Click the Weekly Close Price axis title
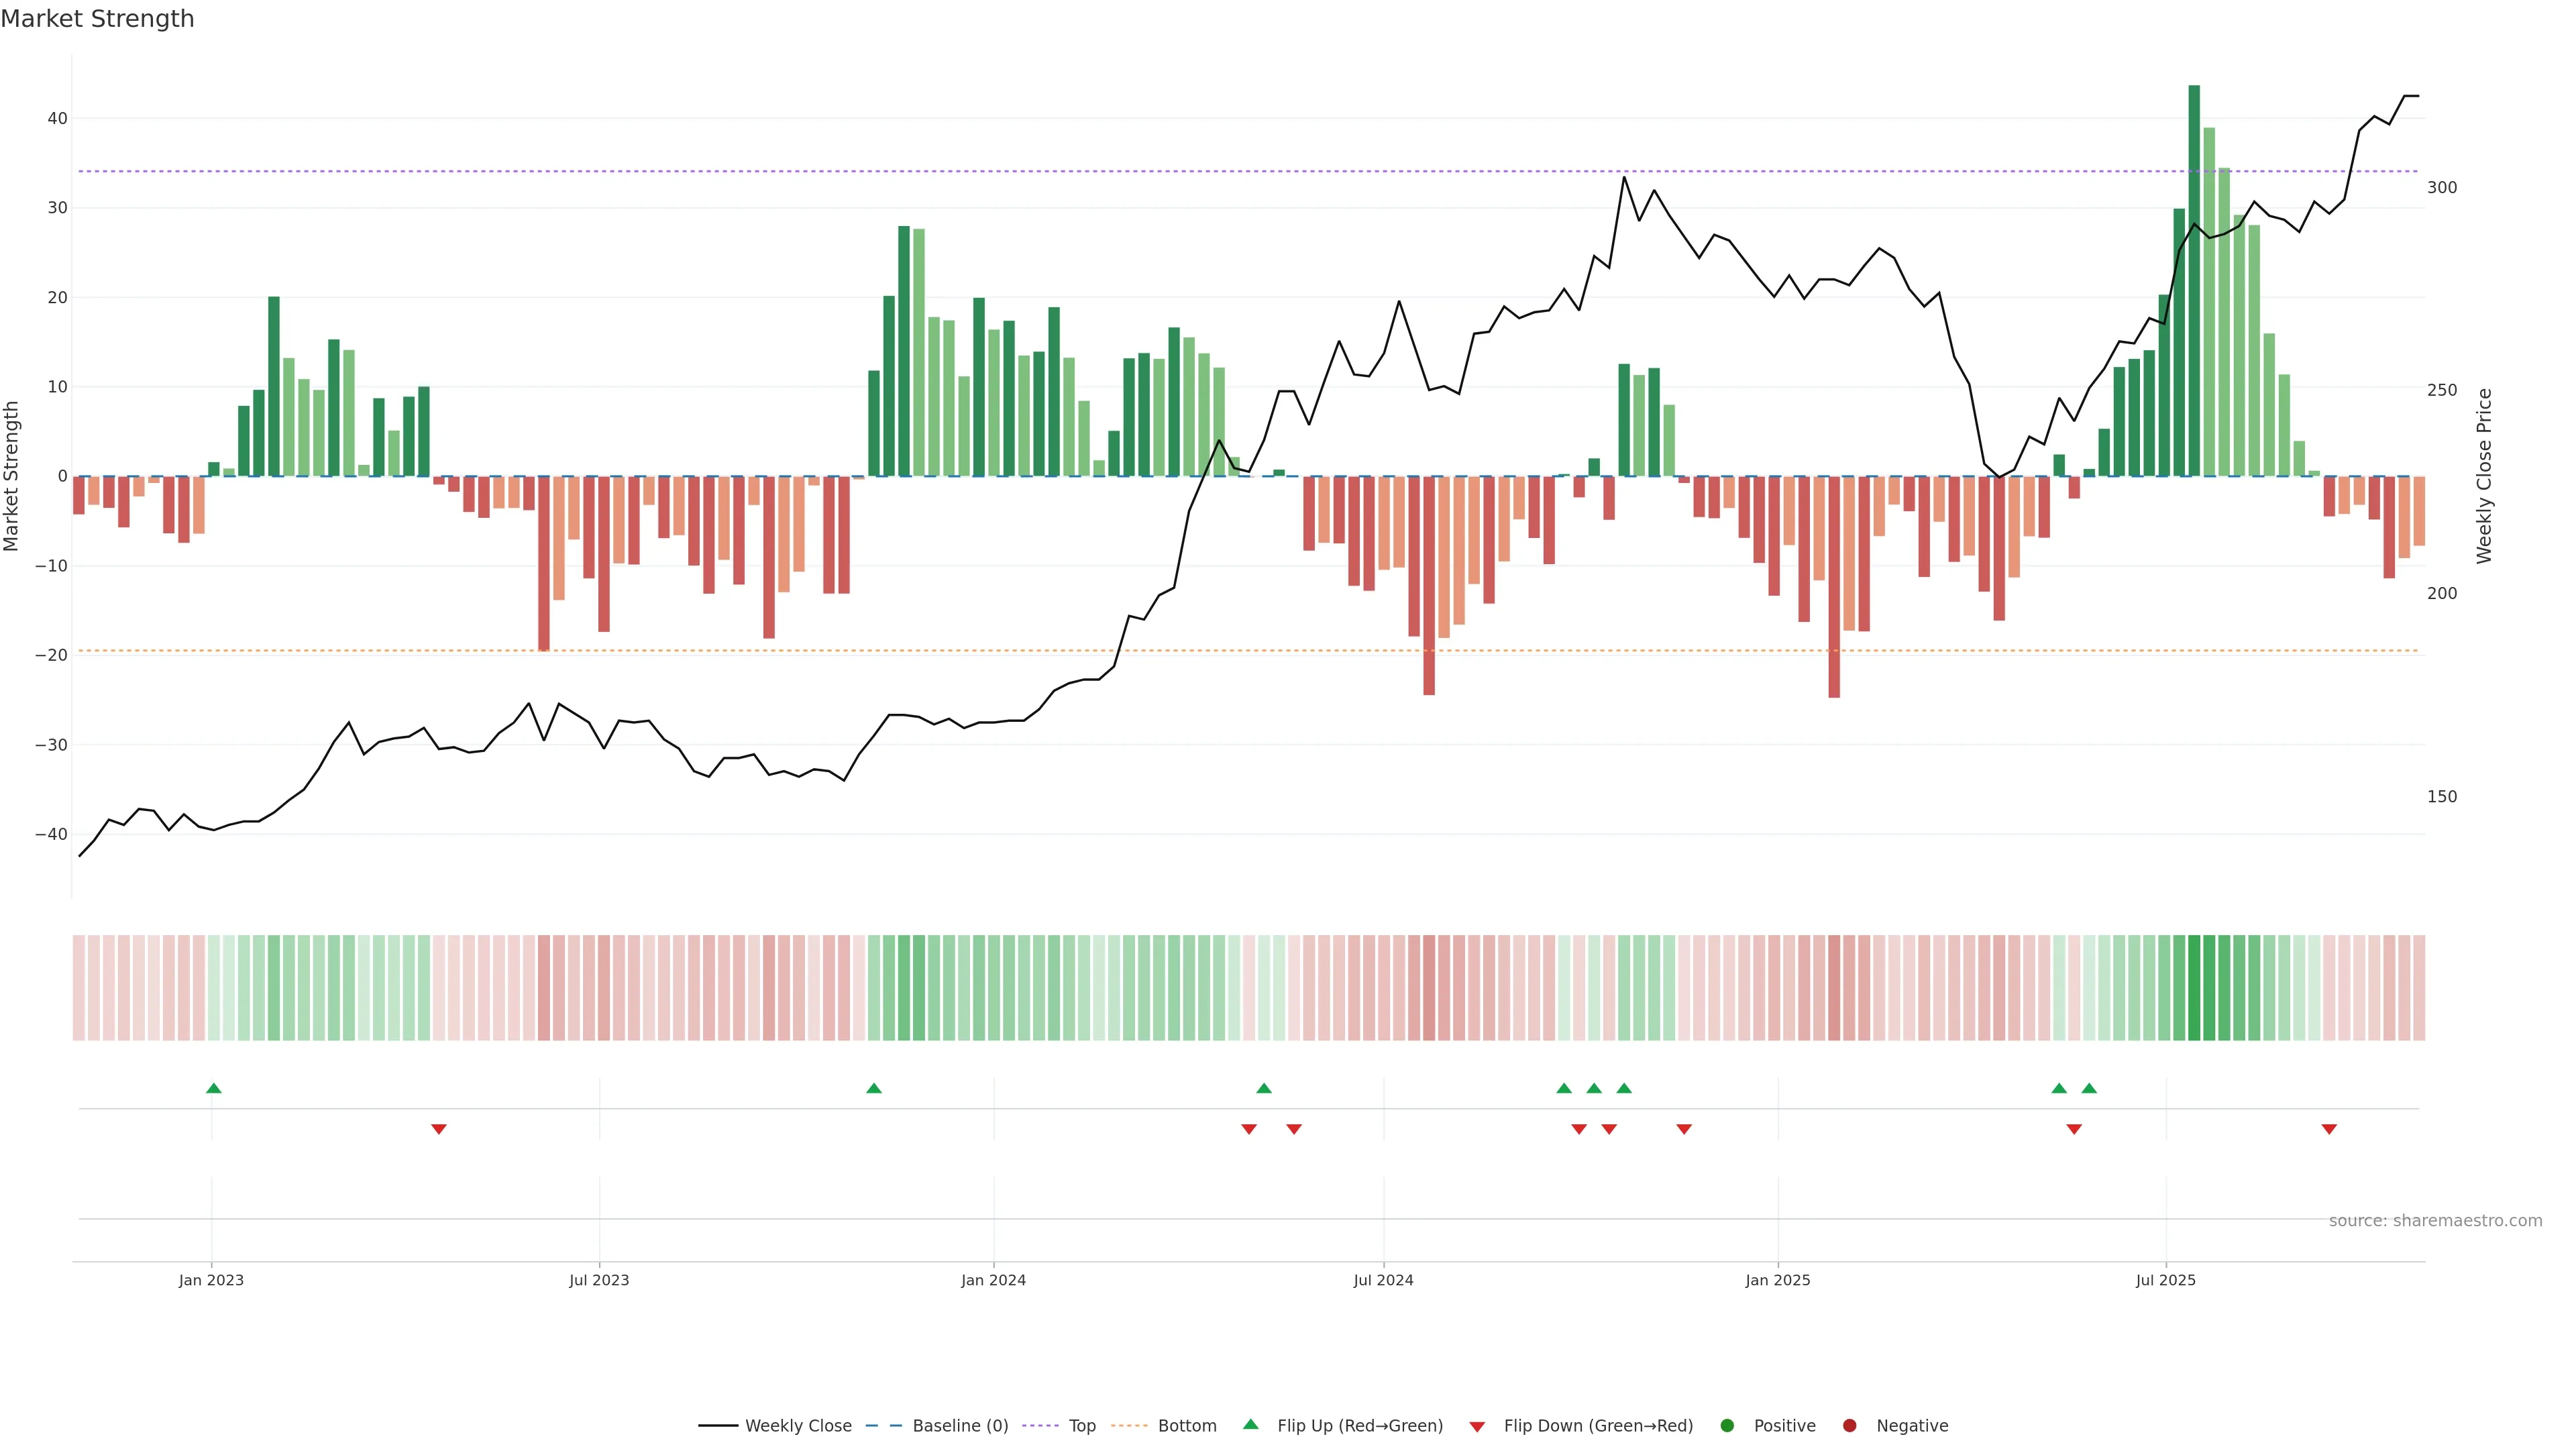The height and width of the screenshot is (1449, 2576). click(x=2484, y=476)
